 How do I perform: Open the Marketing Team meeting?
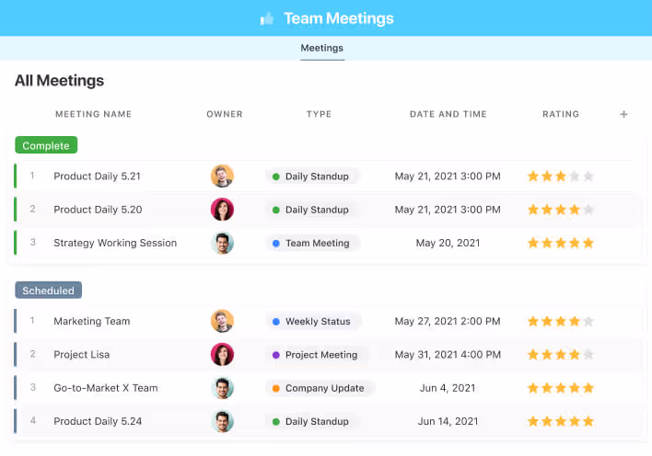92,322
